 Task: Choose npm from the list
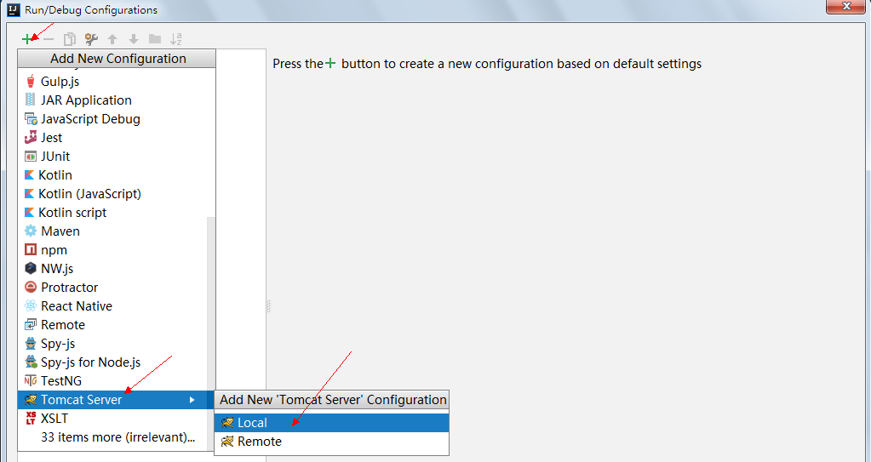coord(112,250)
